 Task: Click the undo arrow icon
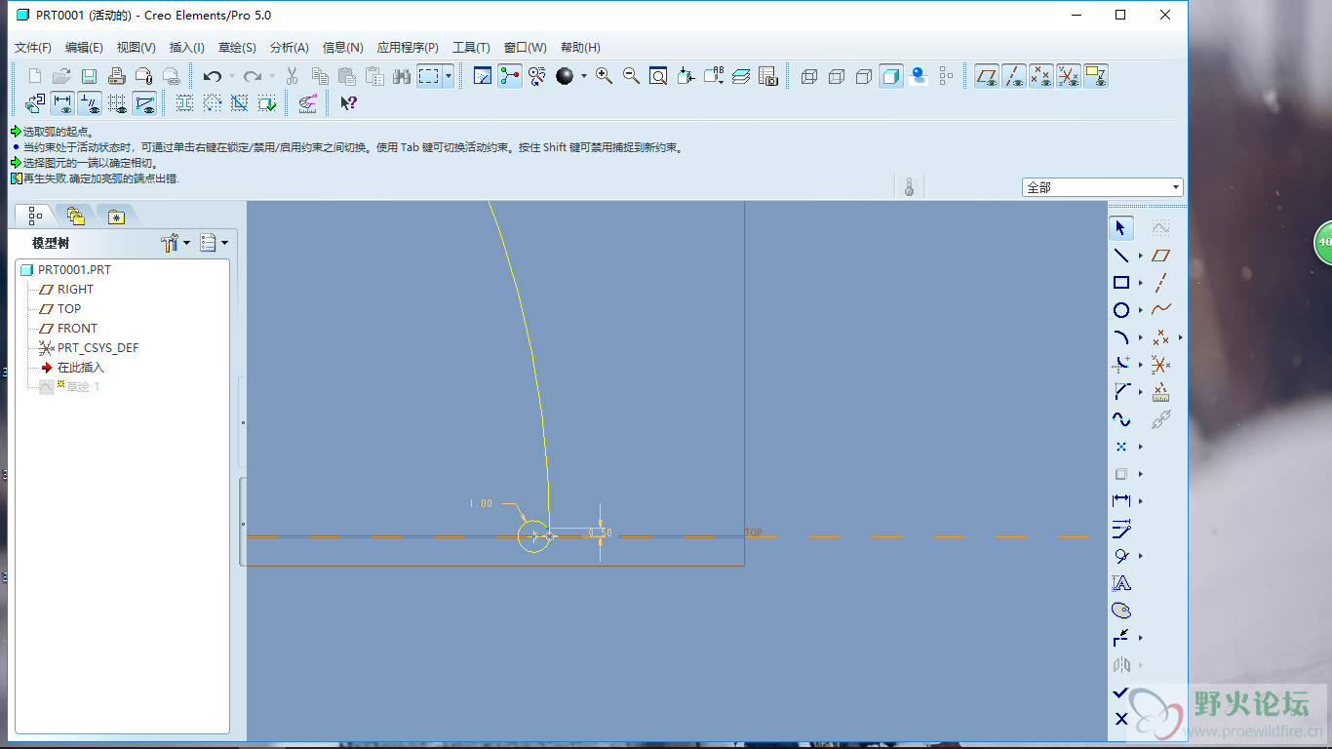click(x=212, y=76)
